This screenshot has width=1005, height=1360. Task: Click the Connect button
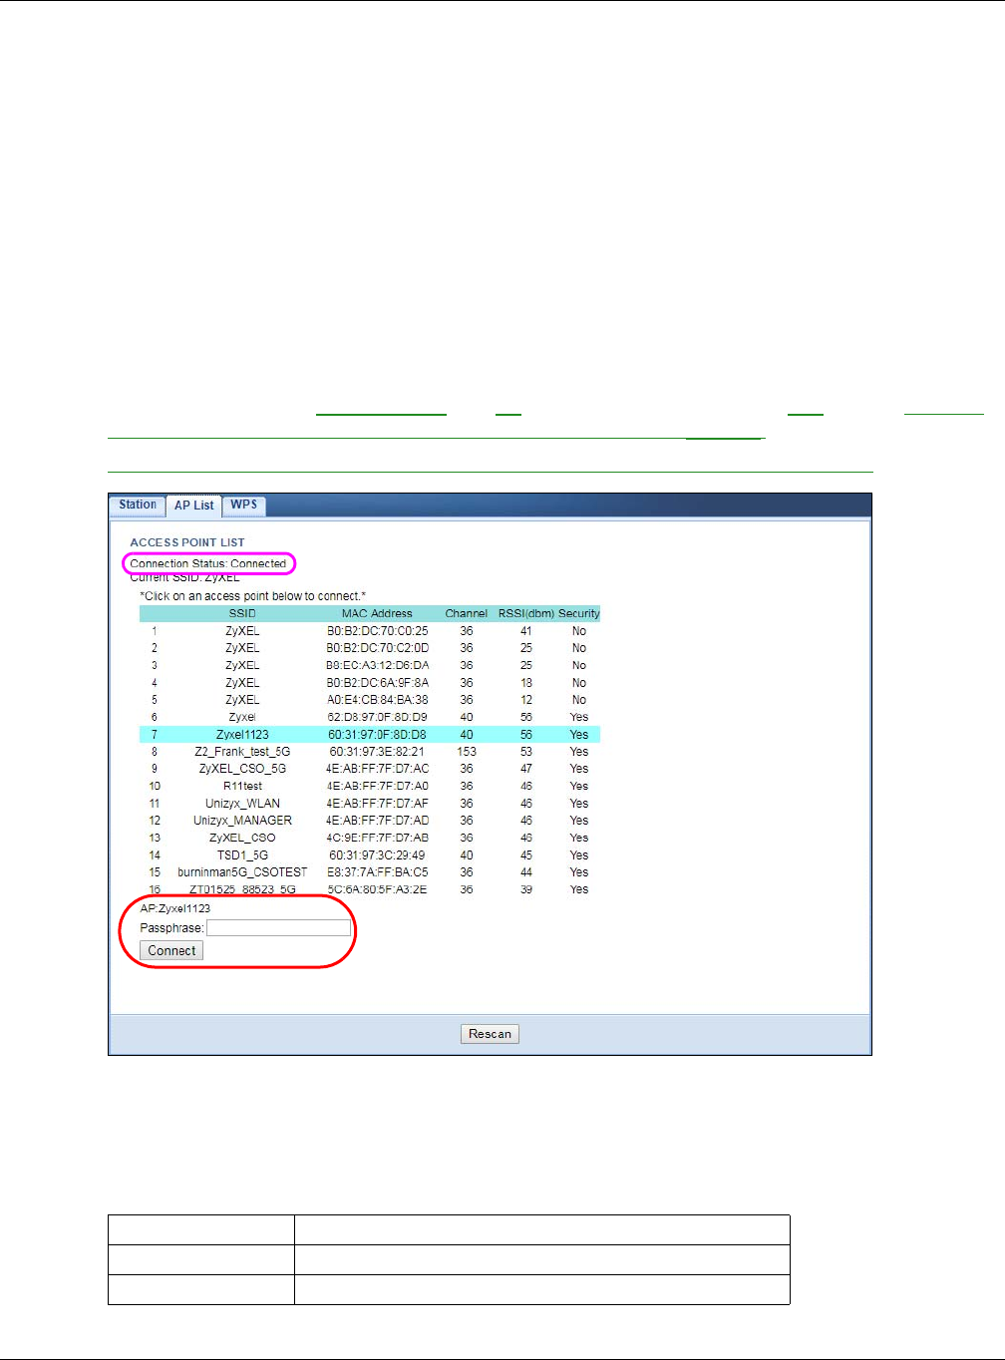point(171,951)
